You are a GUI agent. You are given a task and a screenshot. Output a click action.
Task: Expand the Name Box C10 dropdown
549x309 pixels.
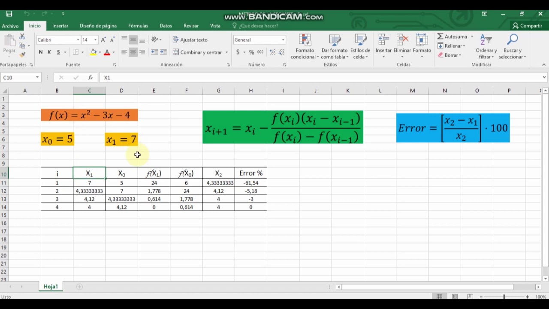[x=37, y=78]
